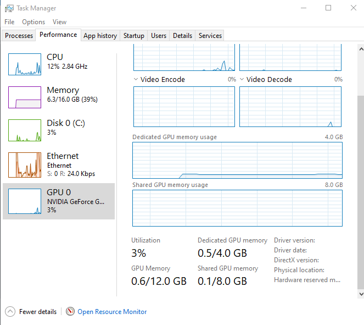The image size is (364, 325).
Task: Click the scrollbar down arrow
Action: coord(361,294)
